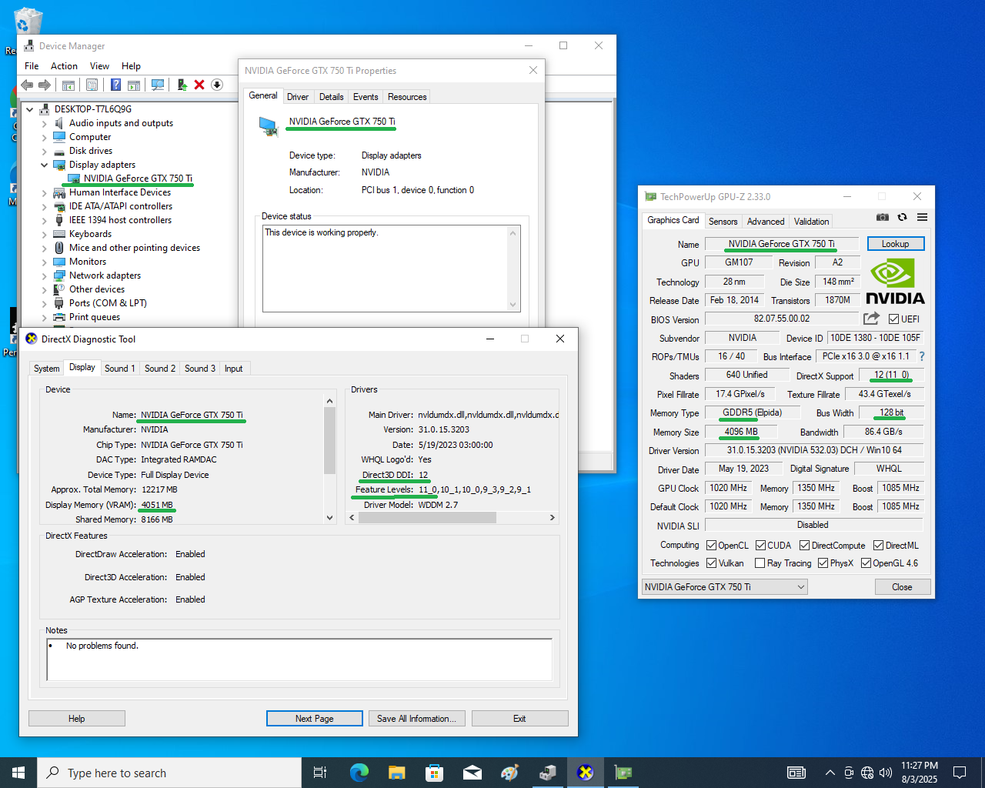This screenshot has width=985, height=788.
Task: Click Save All Information button
Action: click(x=416, y=719)
